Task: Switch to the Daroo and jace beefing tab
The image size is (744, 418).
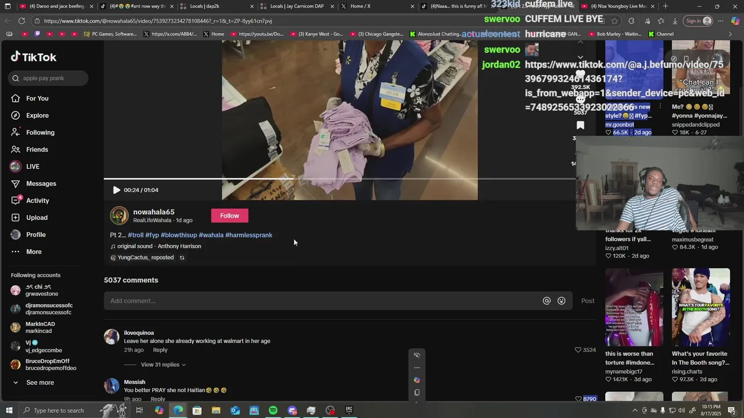Action: [56, 6]
